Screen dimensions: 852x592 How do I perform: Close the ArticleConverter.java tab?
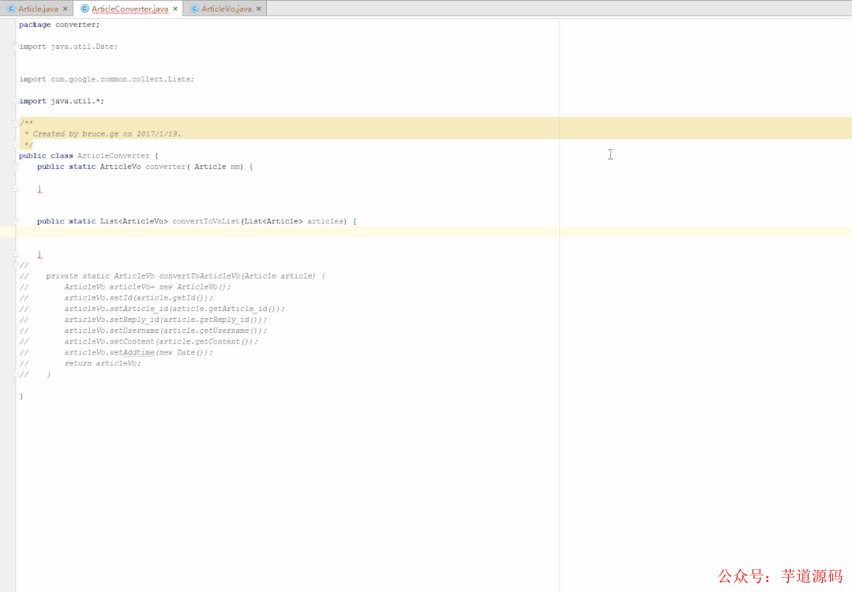pos(175,8)
